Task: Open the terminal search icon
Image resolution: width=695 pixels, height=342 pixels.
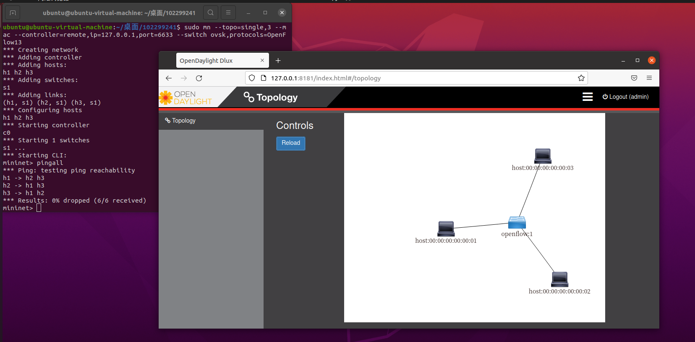Action: pyautogui.click(x=211, y=13)
